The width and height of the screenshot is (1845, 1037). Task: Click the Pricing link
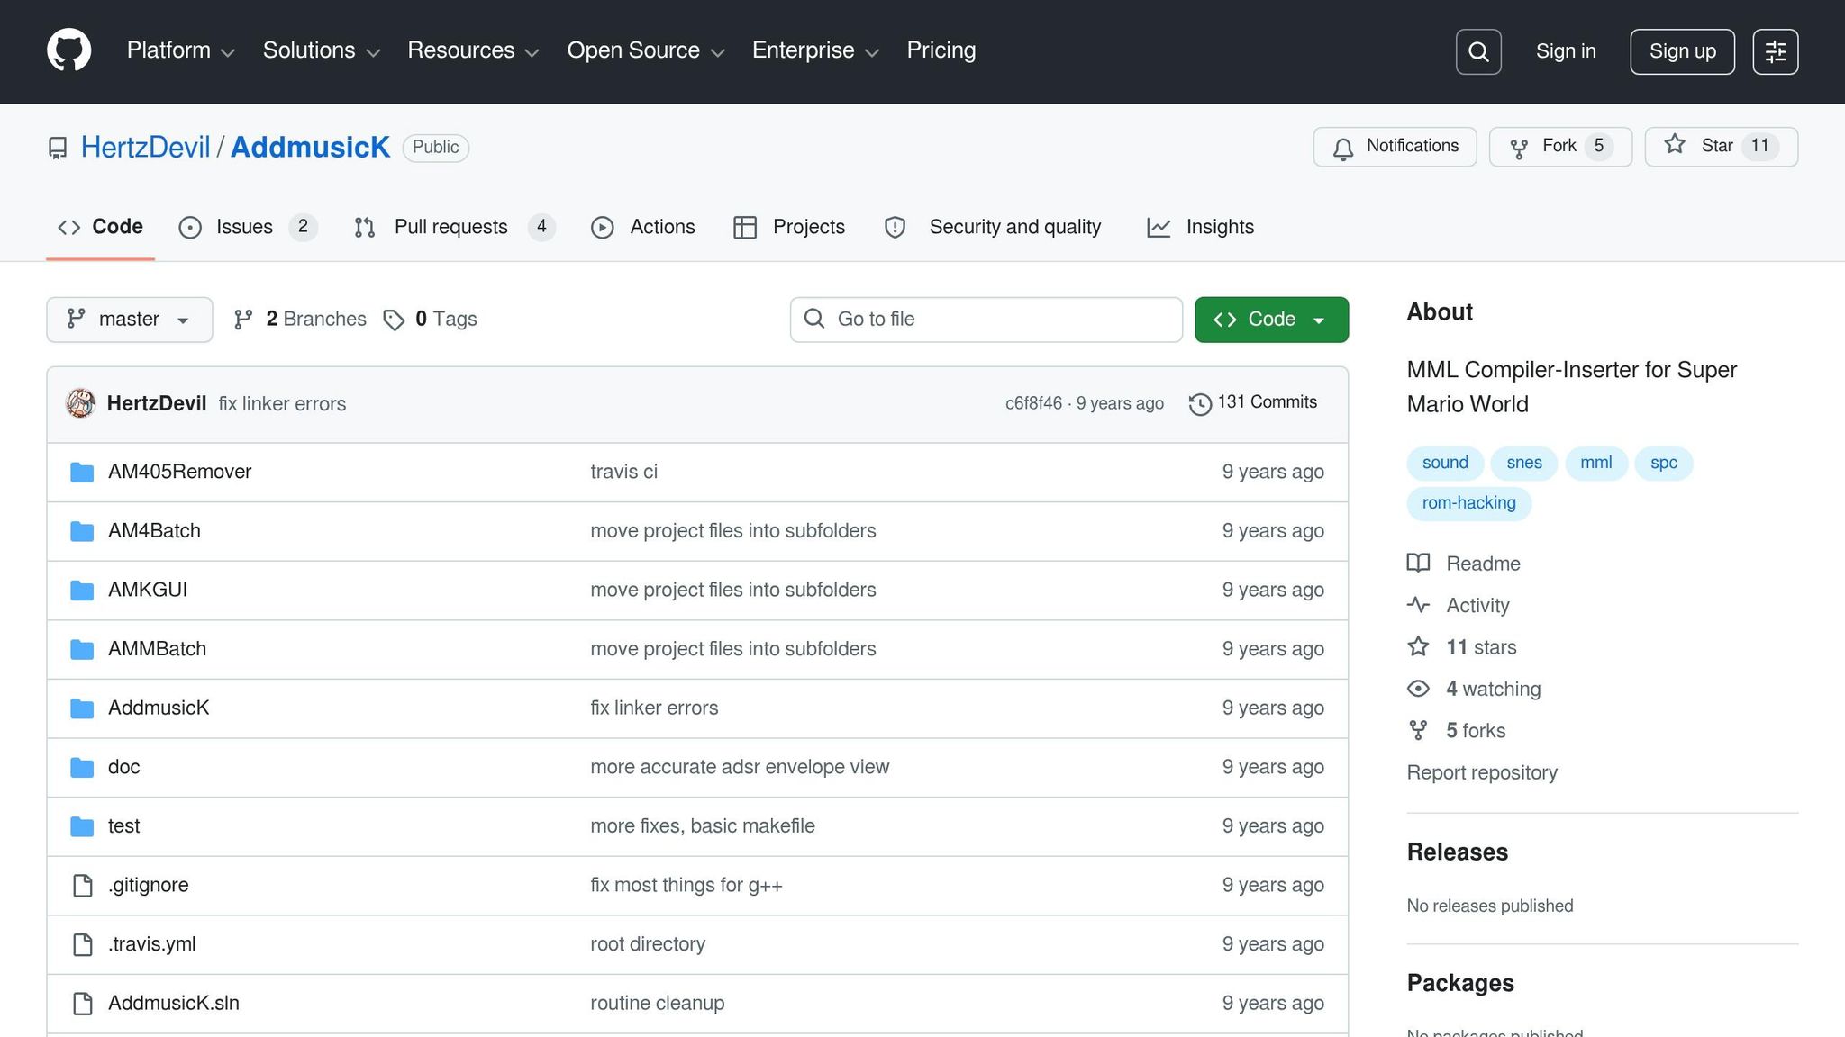coord(941,50)
